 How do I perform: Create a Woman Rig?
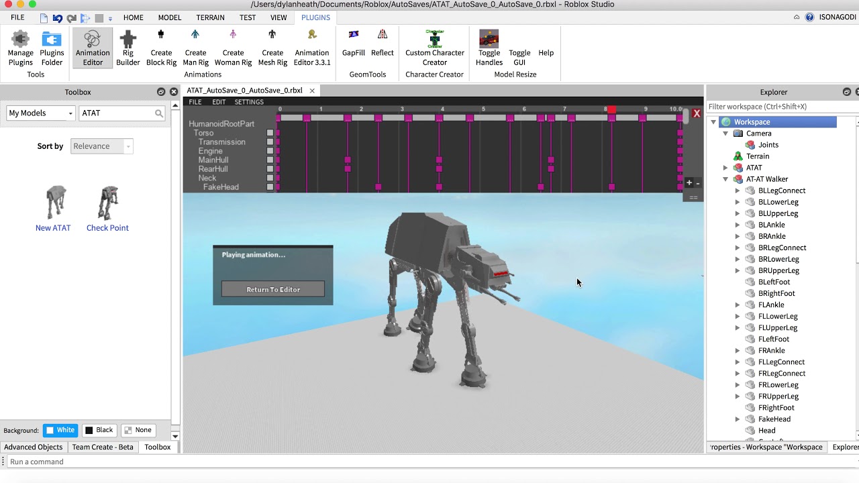233,48
